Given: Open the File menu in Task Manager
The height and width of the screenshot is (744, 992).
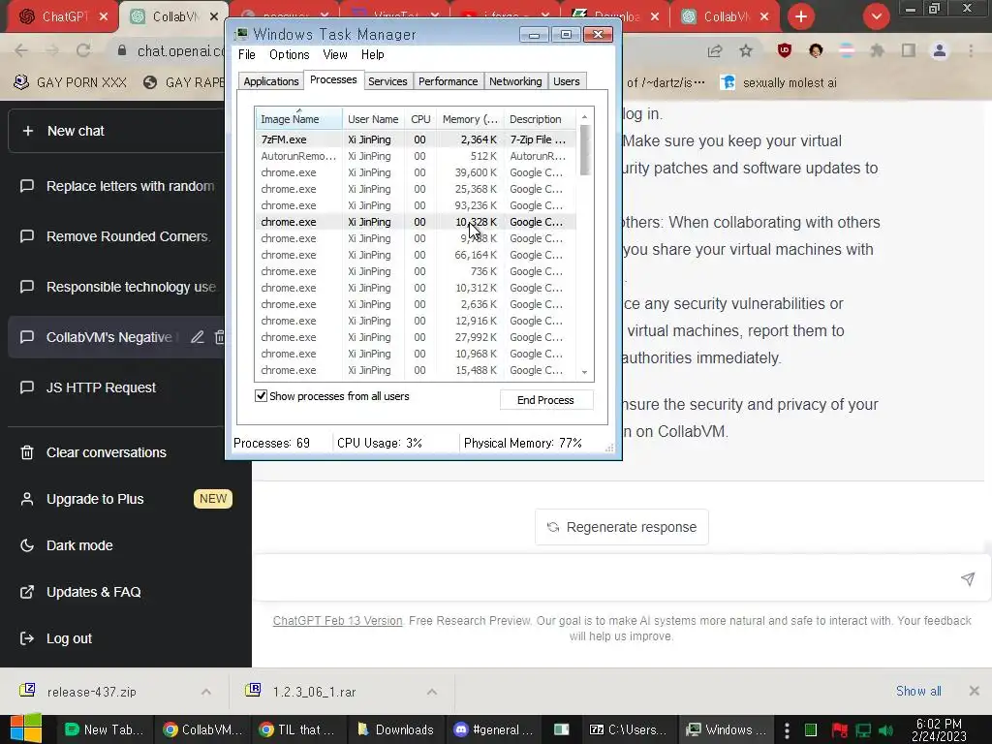Looking at the screenshot, I should click(x=247, y=54).
